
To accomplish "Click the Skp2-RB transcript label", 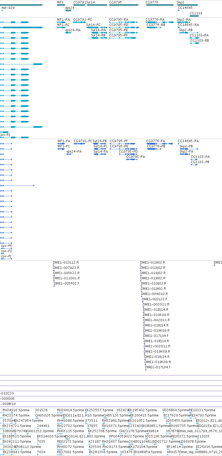I will tap(186, 30).
